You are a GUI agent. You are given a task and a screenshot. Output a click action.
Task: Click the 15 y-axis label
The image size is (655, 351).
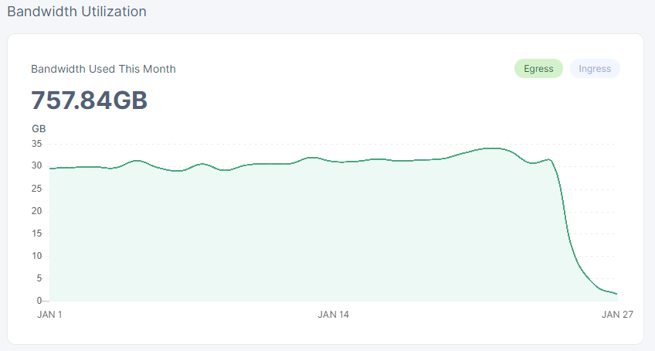coord(36,233)
